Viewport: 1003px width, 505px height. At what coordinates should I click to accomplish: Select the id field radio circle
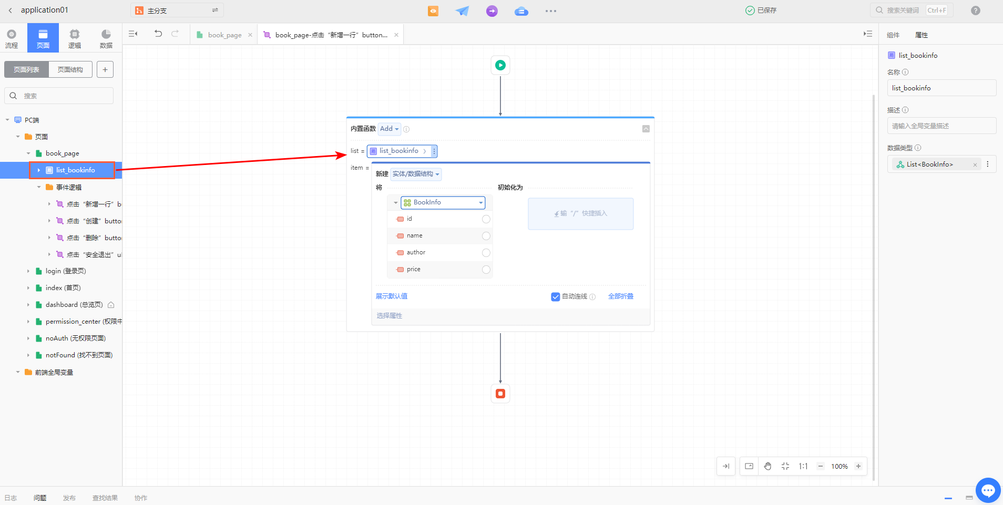click(486, 219)
